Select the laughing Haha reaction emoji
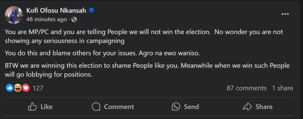Viewport: 303px width, 119px height. pyautogui.click(x=18, y=88)
